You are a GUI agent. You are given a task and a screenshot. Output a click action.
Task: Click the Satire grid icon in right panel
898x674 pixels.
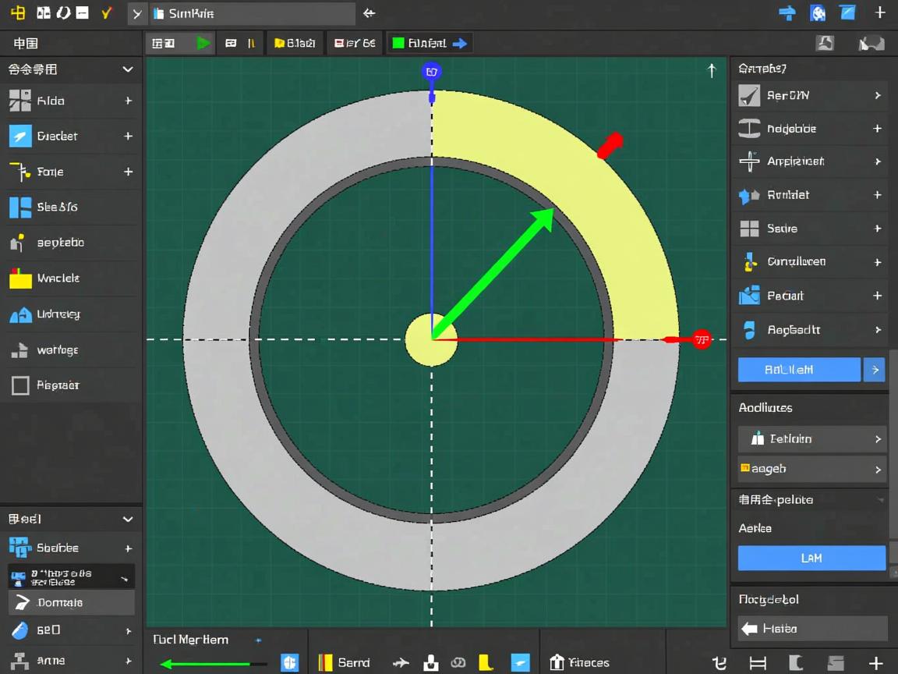[x=749, y=229]
